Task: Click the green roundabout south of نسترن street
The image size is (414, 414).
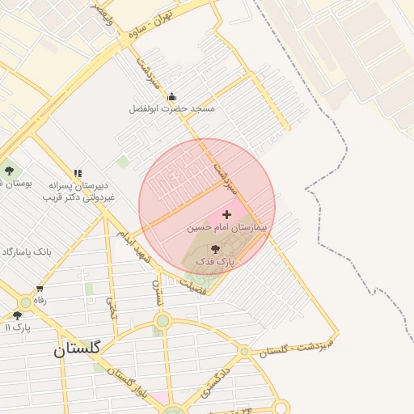Action: tap(163, 321)
